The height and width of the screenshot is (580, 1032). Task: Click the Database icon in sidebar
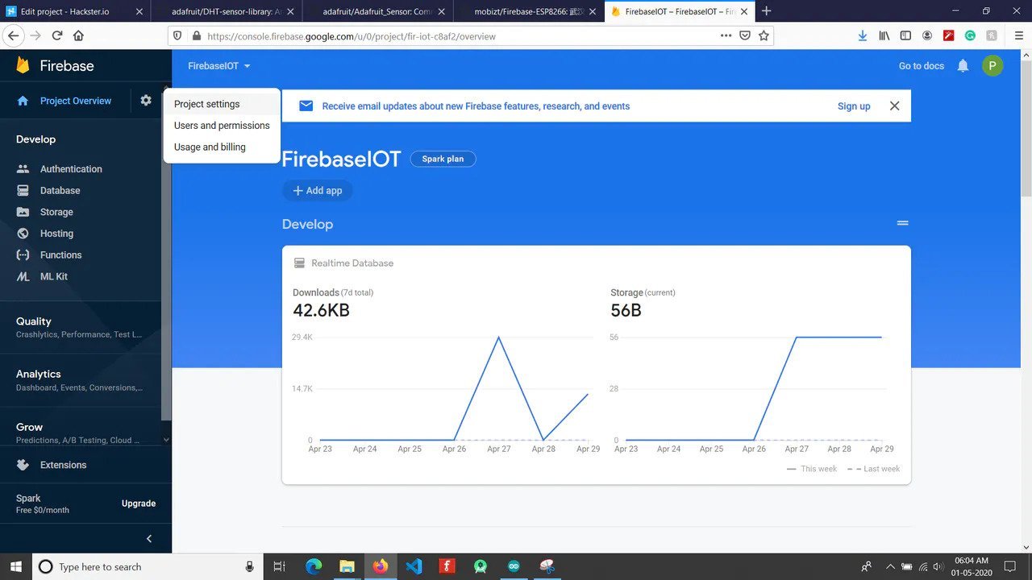pos(23,191)
